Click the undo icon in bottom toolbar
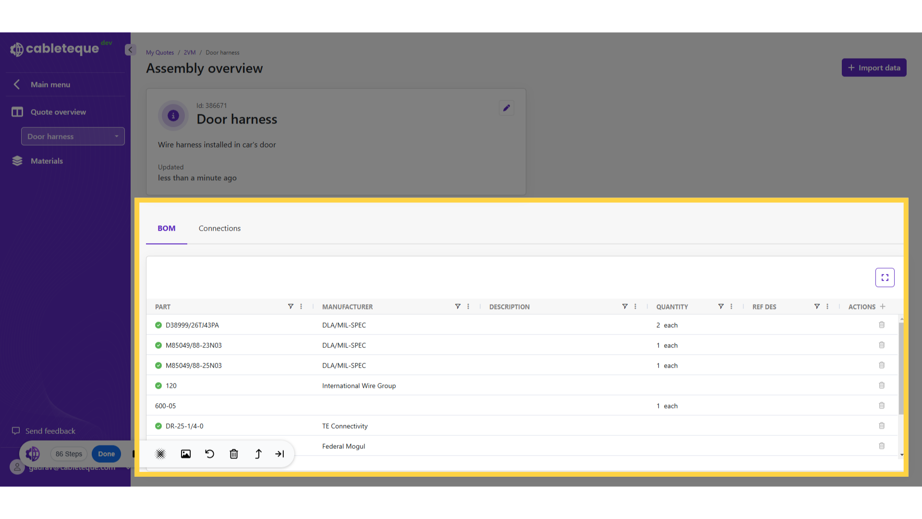 [209, 454]
